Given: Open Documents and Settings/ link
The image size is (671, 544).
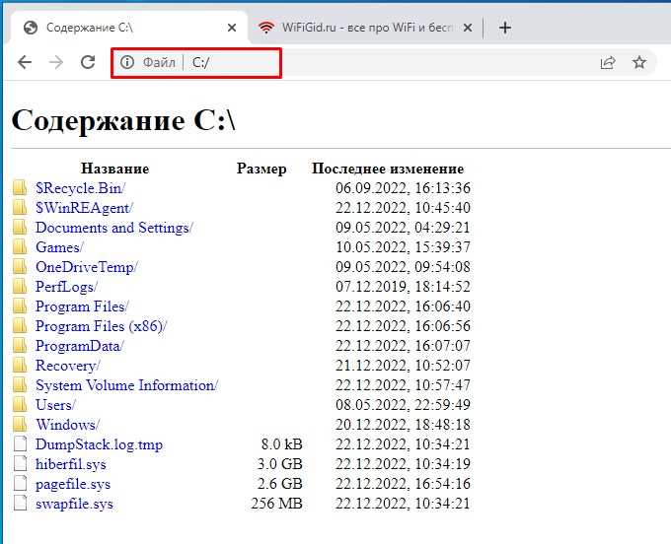Looking at the screenshot, I should coord(114,228).
